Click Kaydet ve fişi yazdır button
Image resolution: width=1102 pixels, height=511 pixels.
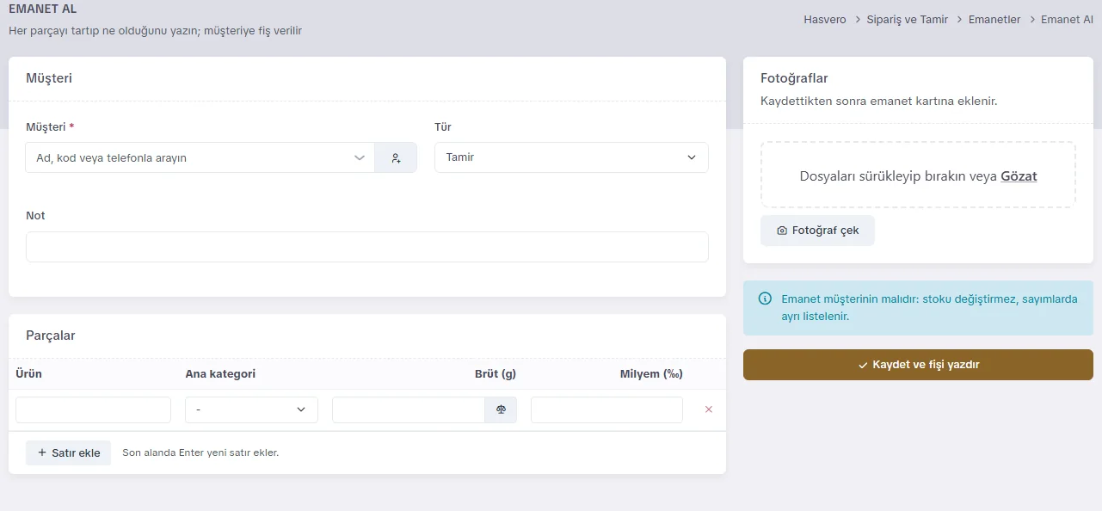918,365
